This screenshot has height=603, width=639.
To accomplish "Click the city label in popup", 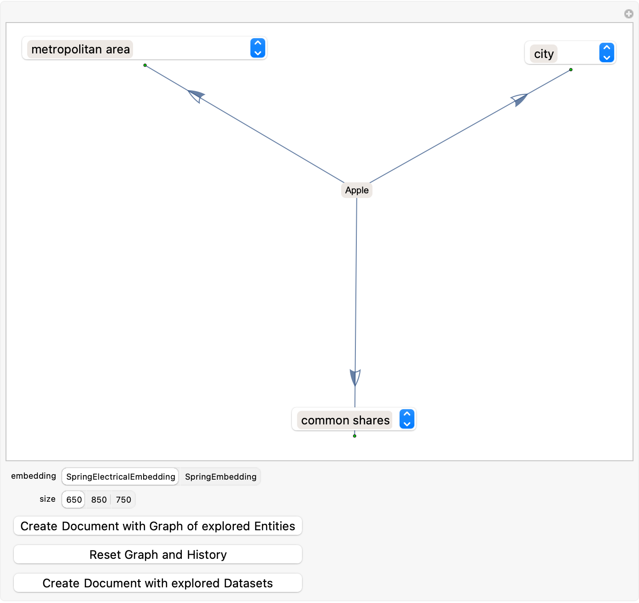I will coord(544,54).
